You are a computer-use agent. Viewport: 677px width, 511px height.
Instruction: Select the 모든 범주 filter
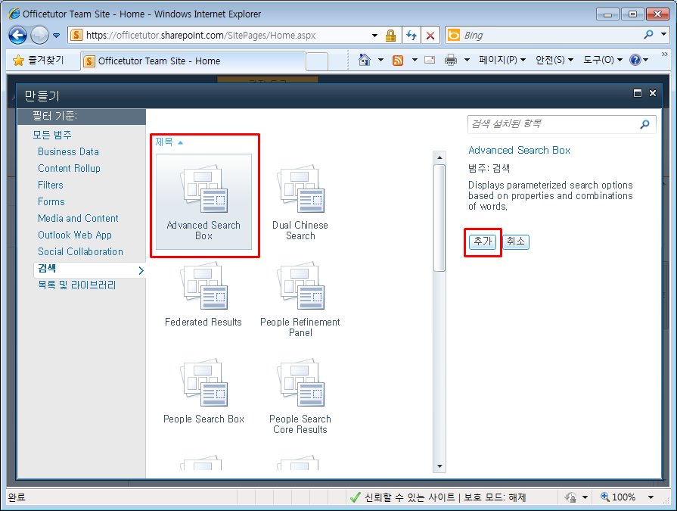pos(52,135)
